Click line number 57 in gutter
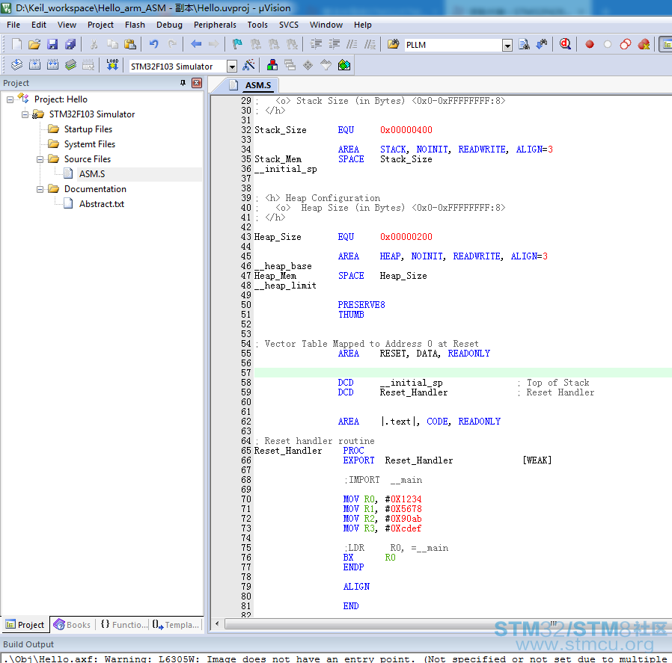 pos(246,373)
